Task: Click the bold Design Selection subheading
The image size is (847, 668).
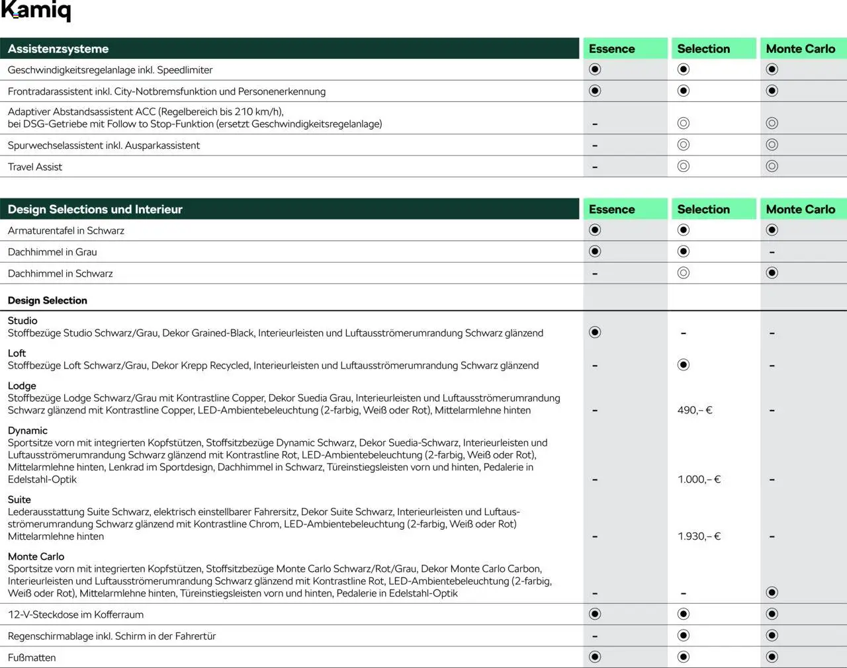Action: (x=48, y=300)
